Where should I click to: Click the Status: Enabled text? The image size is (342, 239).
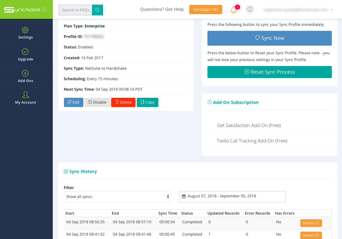pyautogui.click(x=78, y=47)
